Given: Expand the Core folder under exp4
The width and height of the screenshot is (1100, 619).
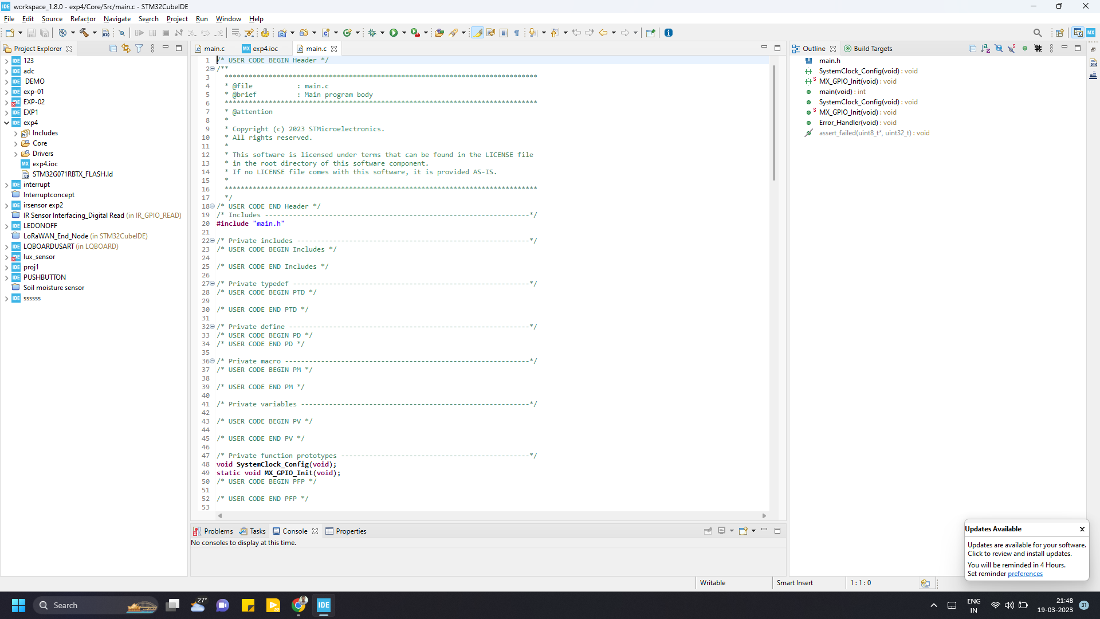Looking at the screenshot, I should tap(15, 143).
